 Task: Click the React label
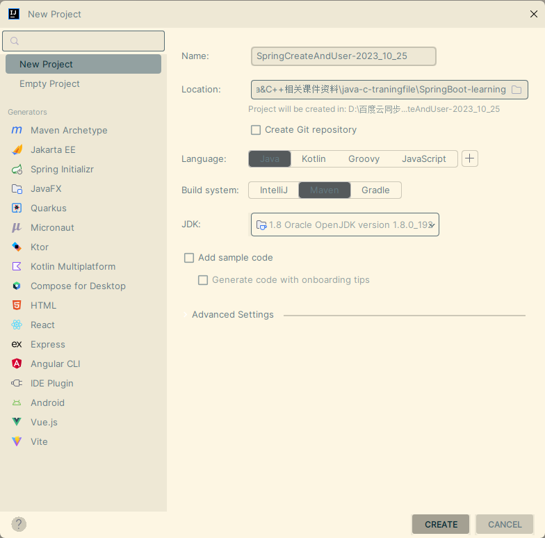point(43,325)
